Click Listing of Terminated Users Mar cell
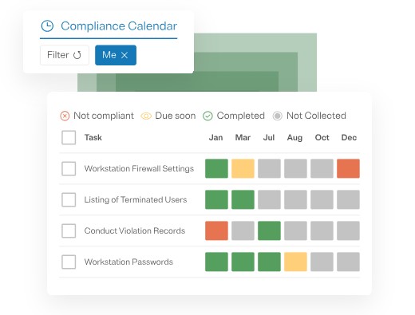Screen dimensions: 415x315 tap(243, 199)
